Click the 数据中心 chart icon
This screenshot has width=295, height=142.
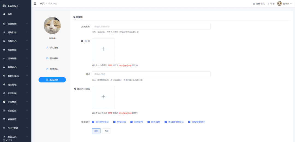[x=4, y=67]
